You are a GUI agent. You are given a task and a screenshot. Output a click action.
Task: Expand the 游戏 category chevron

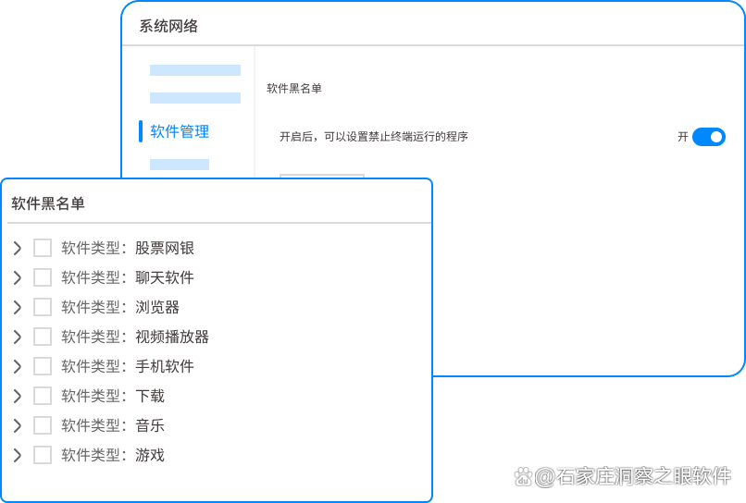pos(18,455)
